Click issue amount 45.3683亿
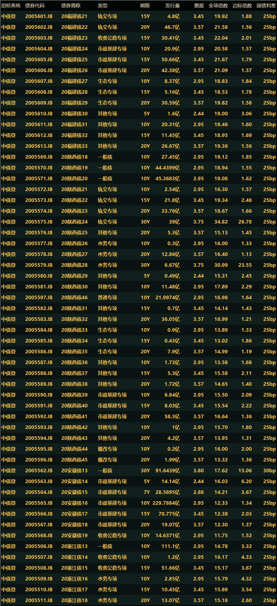 point(167,179)
